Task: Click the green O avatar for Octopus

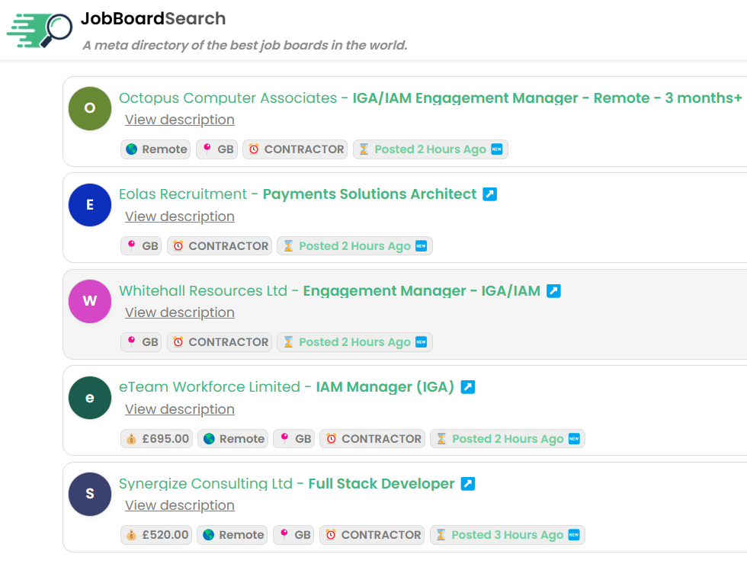Action: pos(90,108)
